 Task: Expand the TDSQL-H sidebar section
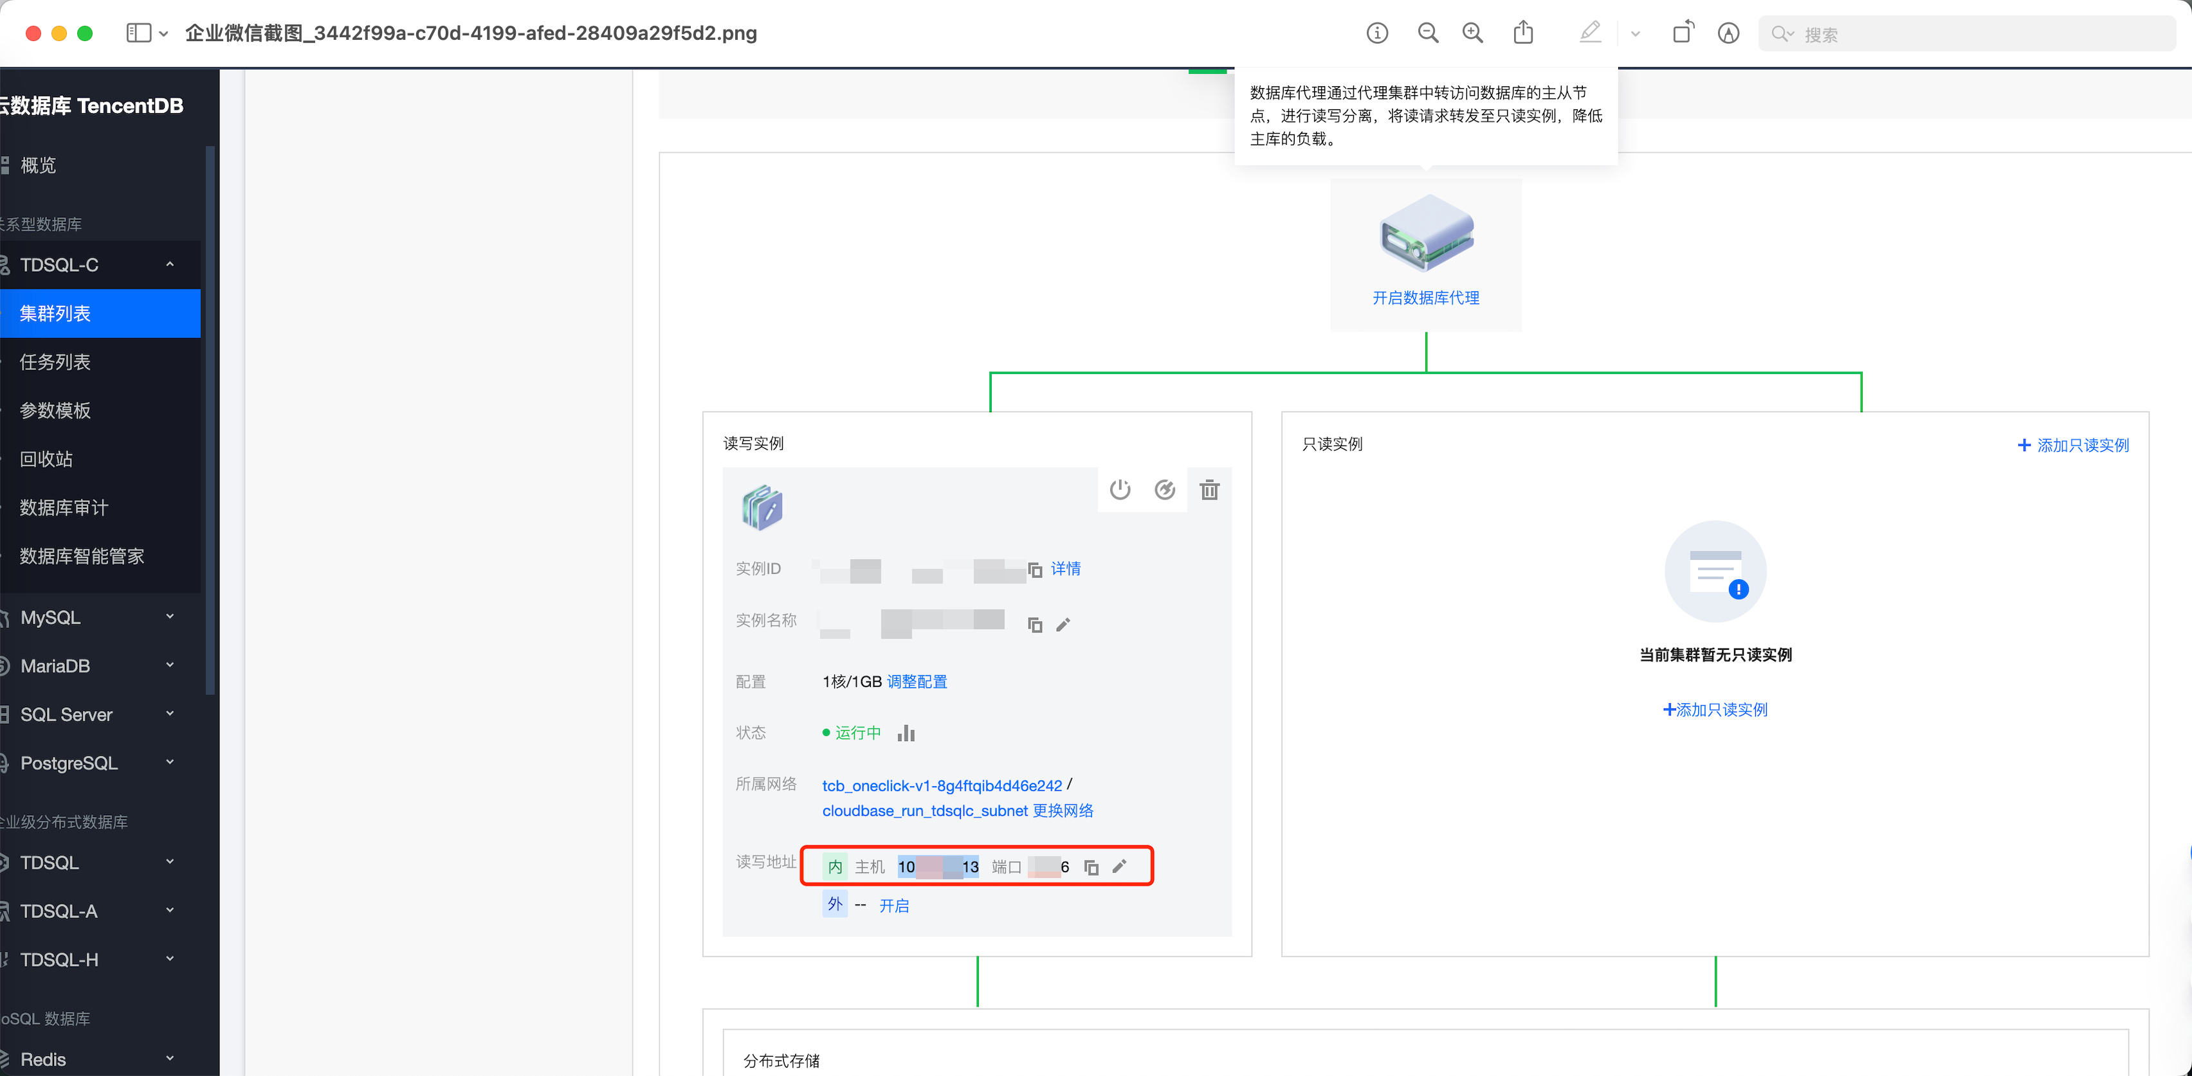tap(100, 958)
